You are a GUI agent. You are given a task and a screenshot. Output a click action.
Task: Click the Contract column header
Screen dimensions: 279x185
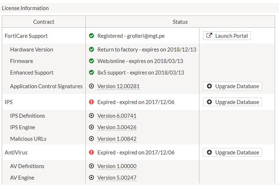point(44,22)
